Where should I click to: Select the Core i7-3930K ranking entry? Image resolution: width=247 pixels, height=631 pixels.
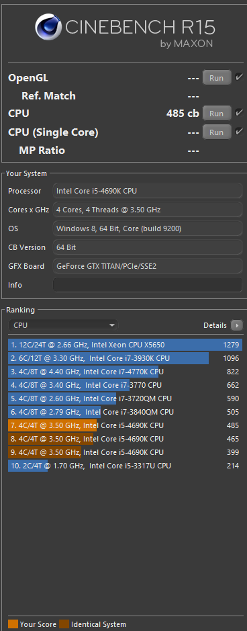126,358
